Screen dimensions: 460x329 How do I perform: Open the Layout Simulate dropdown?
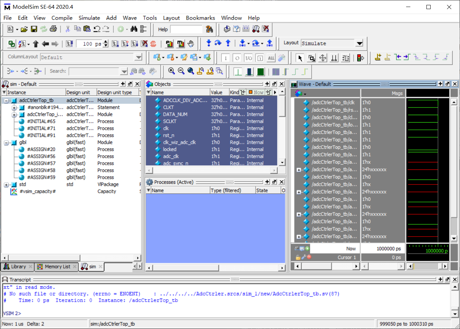pyautogui.click(x=359, y=43)
